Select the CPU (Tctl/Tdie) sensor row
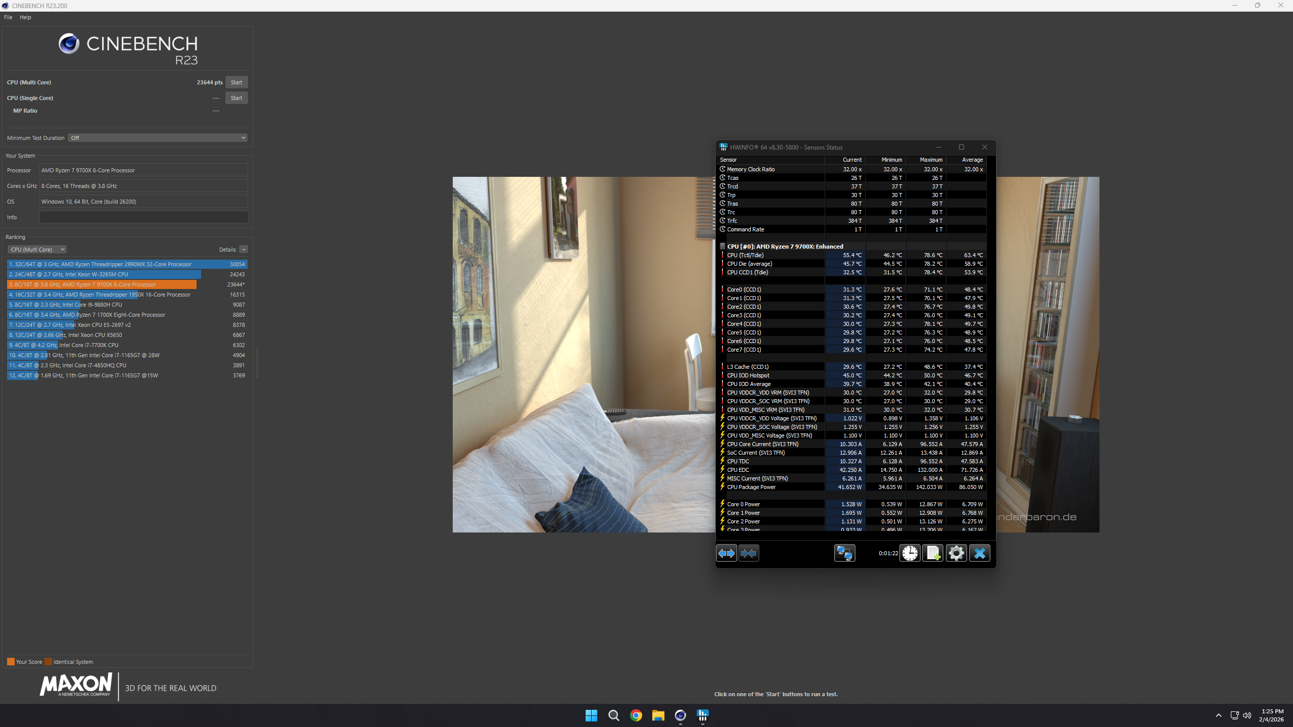 tap(852, 255)
